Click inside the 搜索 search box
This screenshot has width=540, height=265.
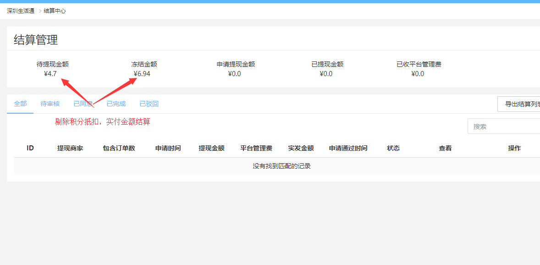coord(504,126)
